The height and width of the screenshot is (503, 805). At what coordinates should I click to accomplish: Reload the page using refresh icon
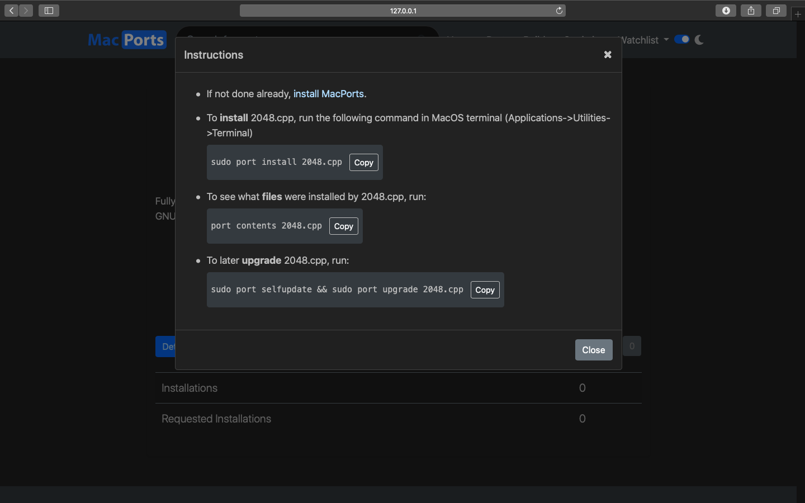(559, 11)
